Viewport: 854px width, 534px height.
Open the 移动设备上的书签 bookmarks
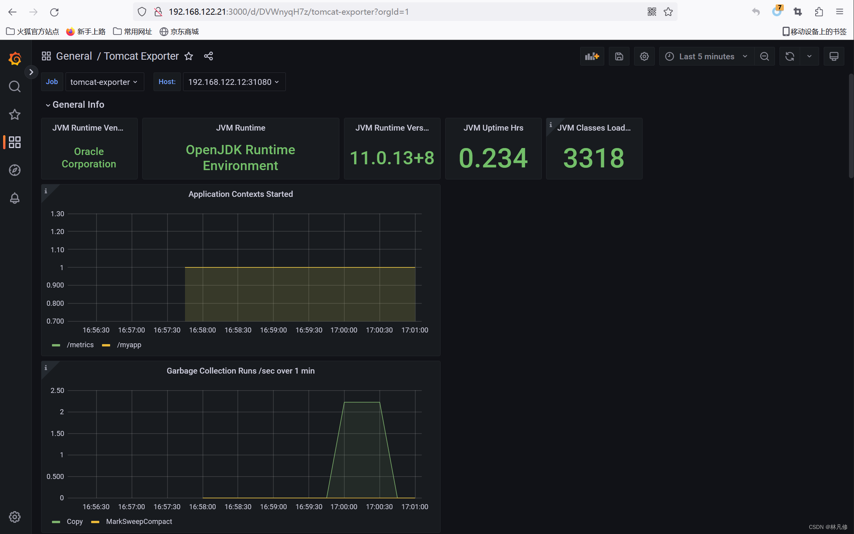814,31
